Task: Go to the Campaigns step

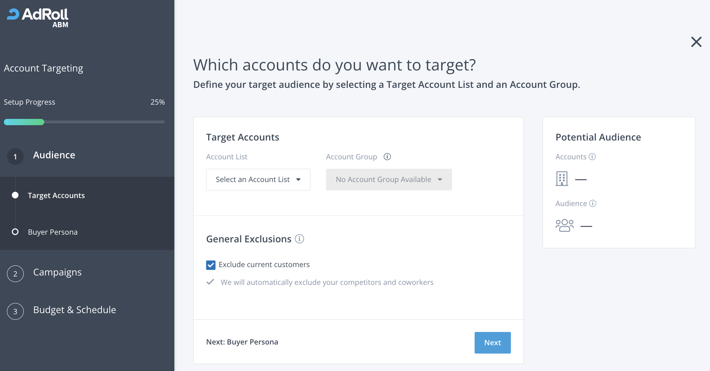Action: pos(57,272)
